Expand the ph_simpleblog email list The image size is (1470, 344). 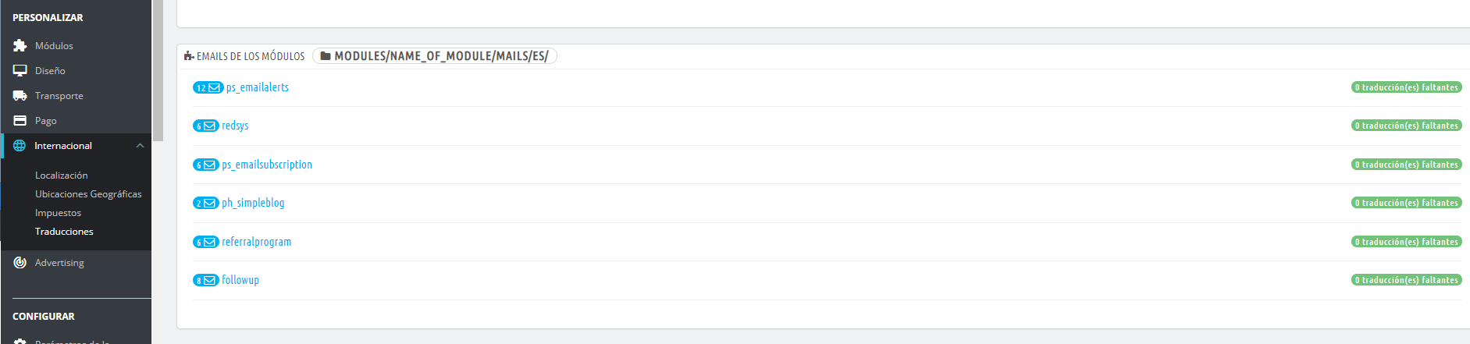pos(252,203)
